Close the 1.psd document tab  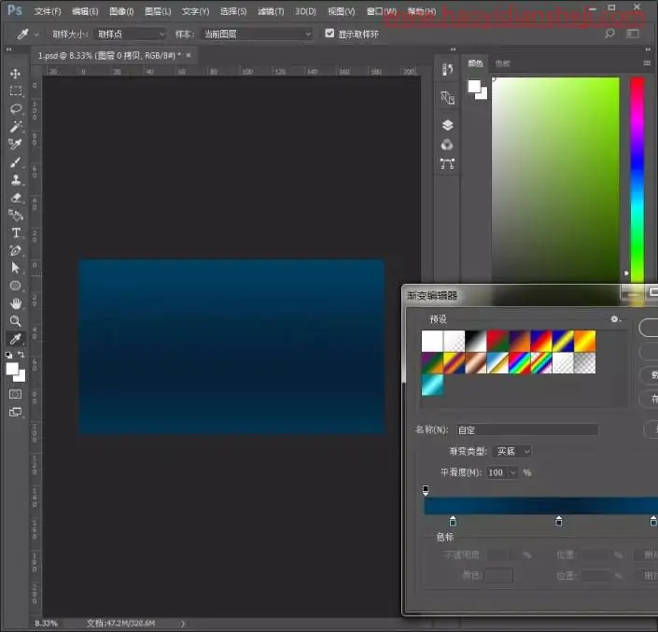[189, 55]
